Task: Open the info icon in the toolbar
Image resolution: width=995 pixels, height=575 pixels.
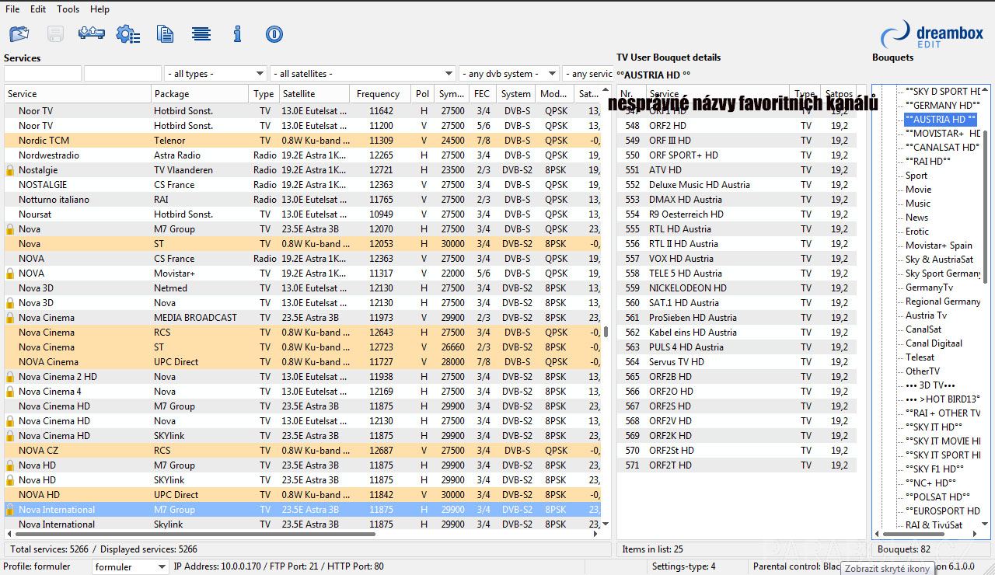Action: pyautogui.click(x=238, y=34)
